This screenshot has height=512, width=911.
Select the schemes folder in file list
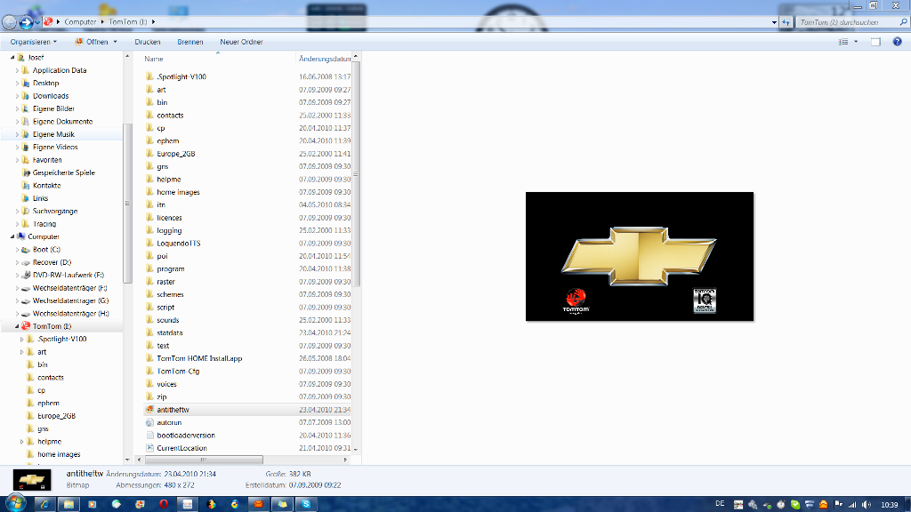[x=170, y=294]
